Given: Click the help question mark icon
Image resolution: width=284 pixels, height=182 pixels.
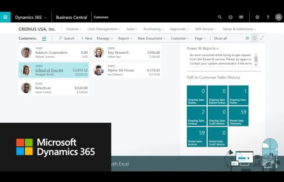Looking at the screenshot, I should (x=268, y=17).
